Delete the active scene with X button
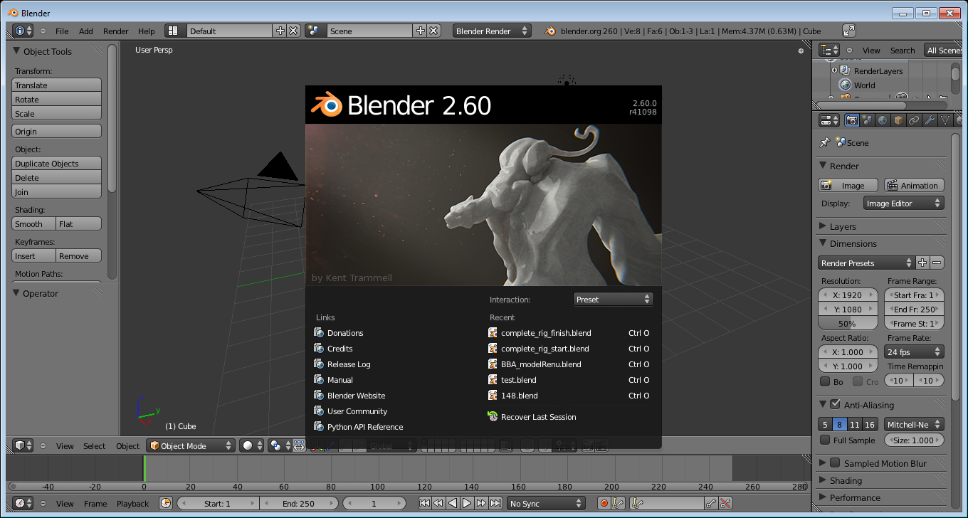 coord(433,31)
